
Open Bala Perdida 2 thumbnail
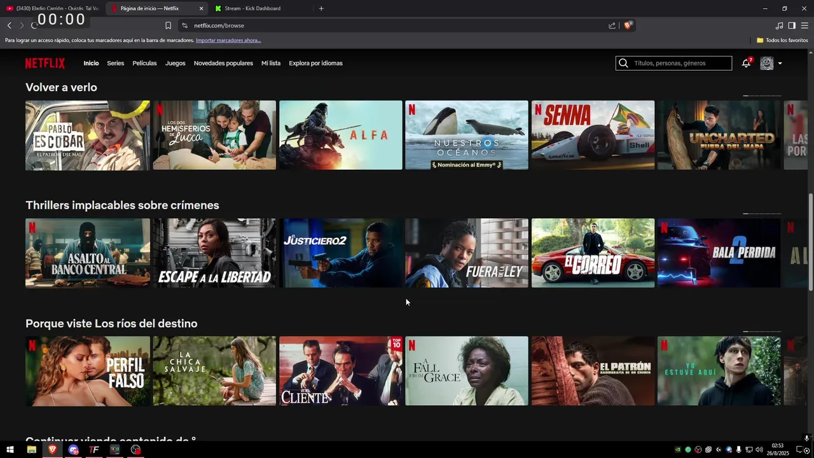[719, 253]
